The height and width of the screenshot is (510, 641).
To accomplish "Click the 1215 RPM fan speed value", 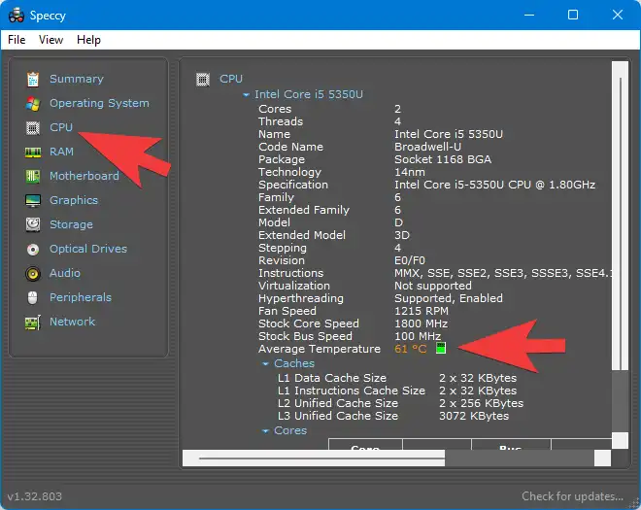I will coord(422,311).
